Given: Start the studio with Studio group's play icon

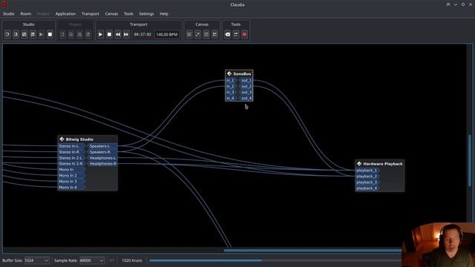Looking at the screenshot, I should point(42,35).
